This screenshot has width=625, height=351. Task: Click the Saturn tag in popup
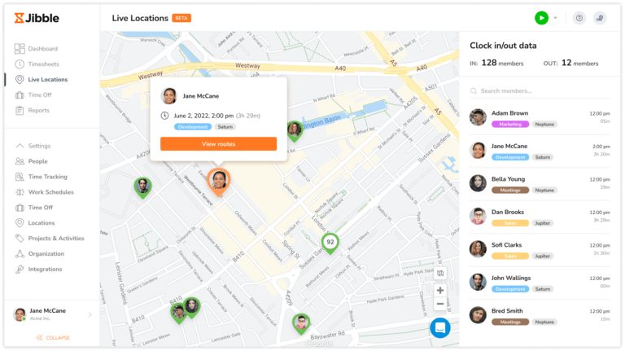click(225, 127)
